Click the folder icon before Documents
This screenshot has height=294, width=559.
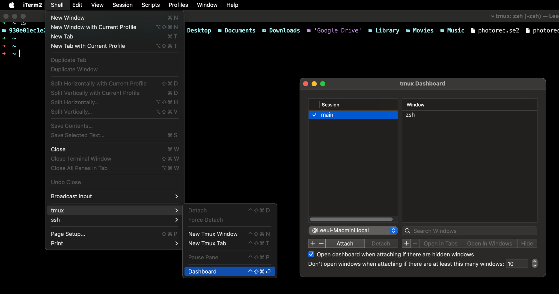[219, 31]
